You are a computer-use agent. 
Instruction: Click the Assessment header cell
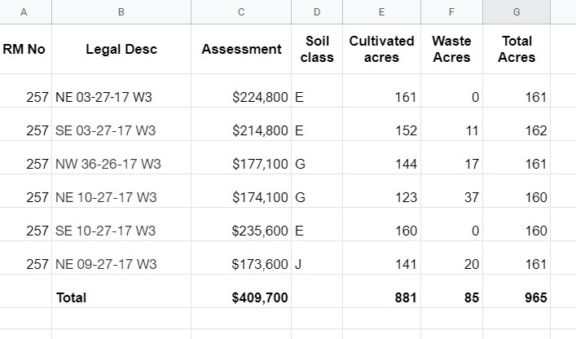241,49
